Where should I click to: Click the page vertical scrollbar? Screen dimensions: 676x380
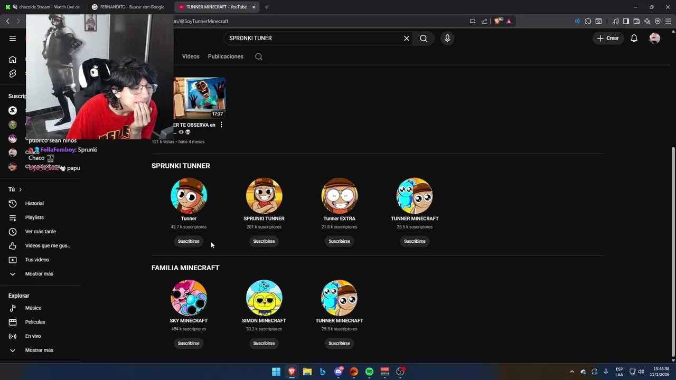click(x=673, y=253)
